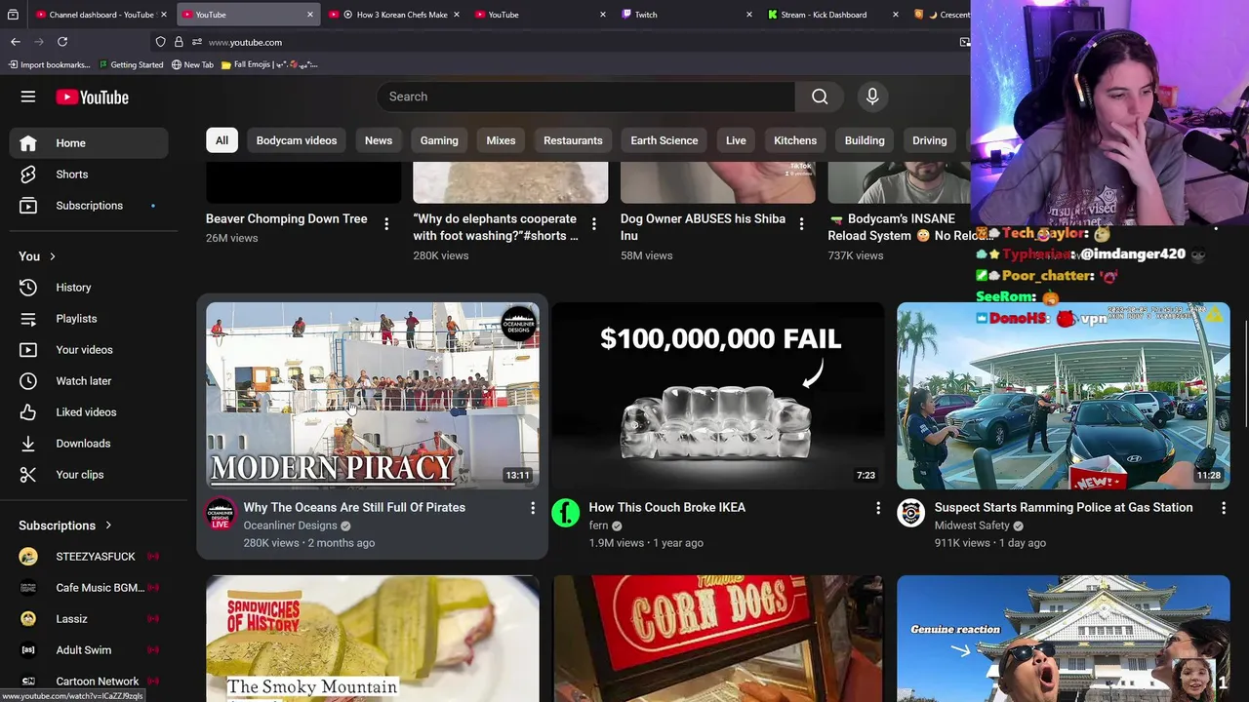Image resolution: width=1249 pixels, height=702 pixels.
Task: Click the YouTube logo
Action: [x=92, y=97]
